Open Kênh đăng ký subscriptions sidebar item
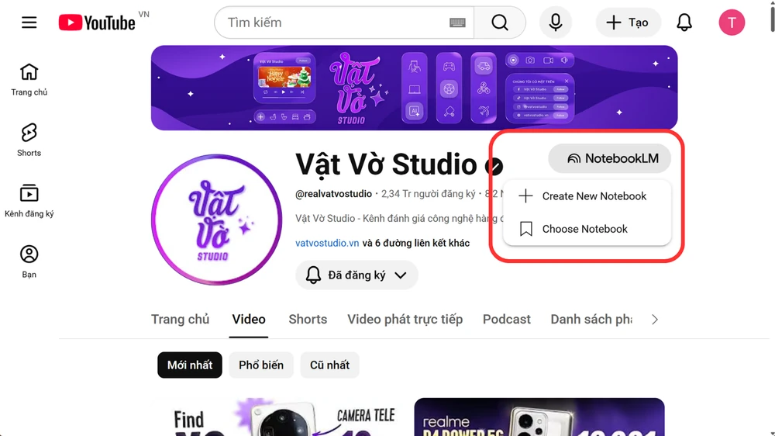Viewport: 775px width, 436px height. (x=29, y=201)
